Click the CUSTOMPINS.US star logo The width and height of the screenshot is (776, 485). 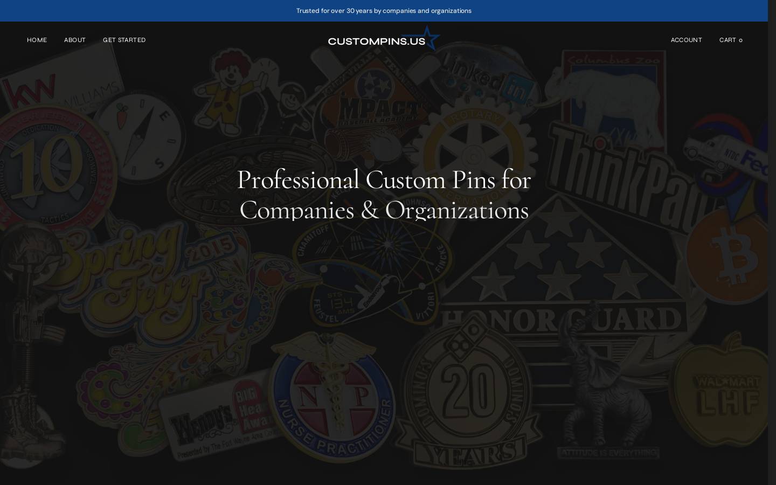[384, 39]
